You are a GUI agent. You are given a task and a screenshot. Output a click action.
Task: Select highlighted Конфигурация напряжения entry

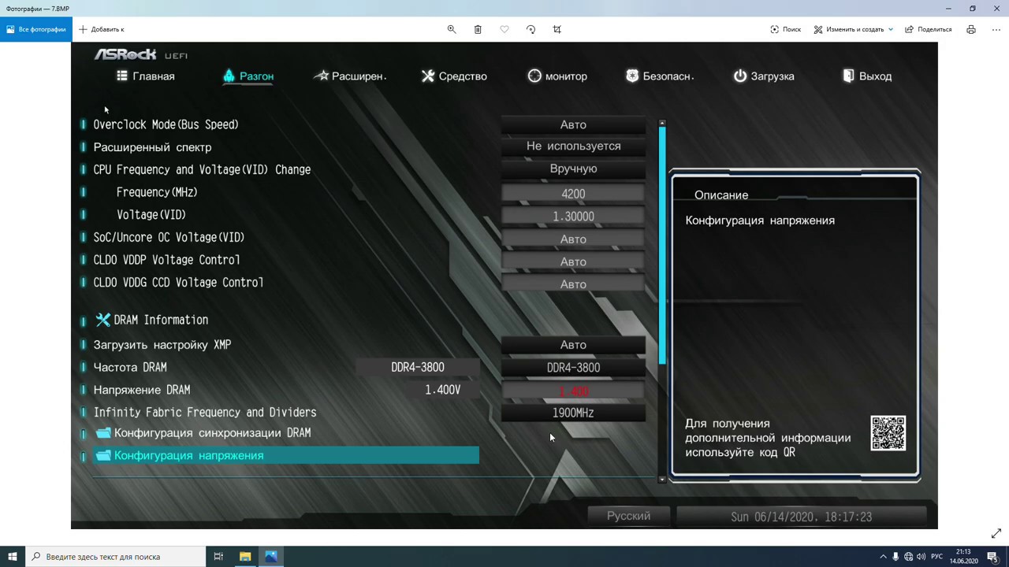click(x=286, y=455)
